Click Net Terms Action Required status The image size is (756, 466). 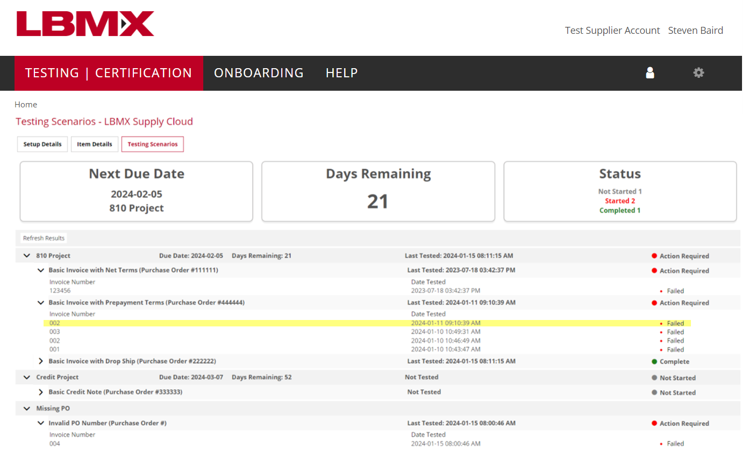(x=680, y=271)
